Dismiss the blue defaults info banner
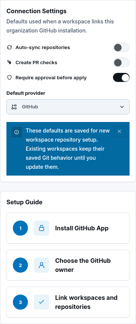 [119, 131]
